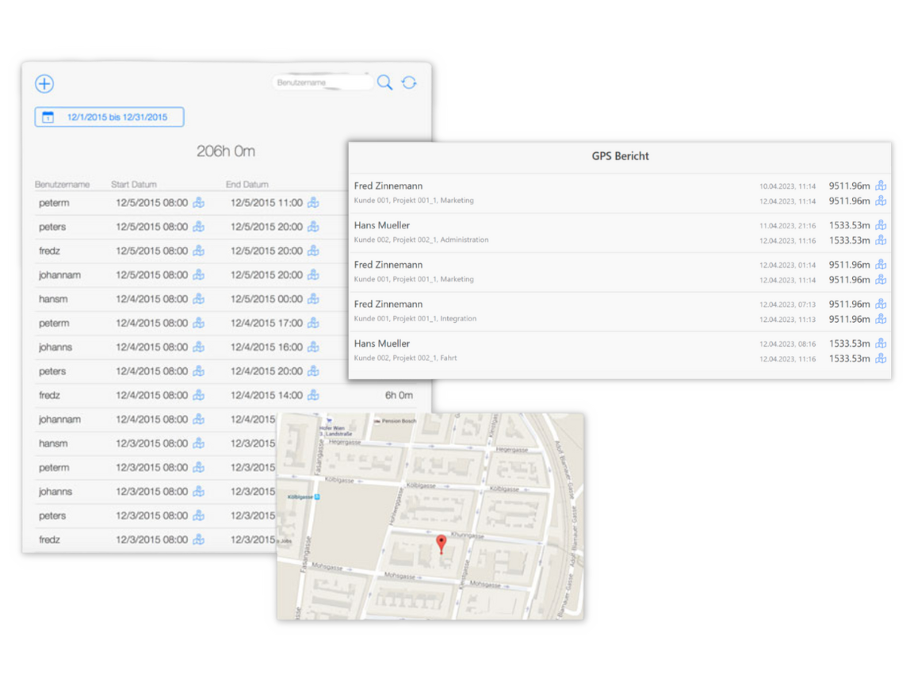
Task: Open map icon beside johanns 12/4/2015 16:00
Action: click(x=313, y=347)
